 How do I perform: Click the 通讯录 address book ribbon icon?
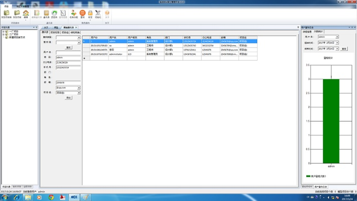click(x=46, y=14)
